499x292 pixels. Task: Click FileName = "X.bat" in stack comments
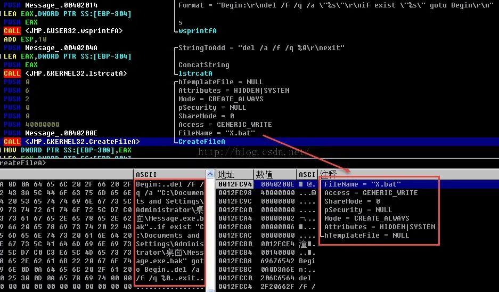(x=363, y=184)
